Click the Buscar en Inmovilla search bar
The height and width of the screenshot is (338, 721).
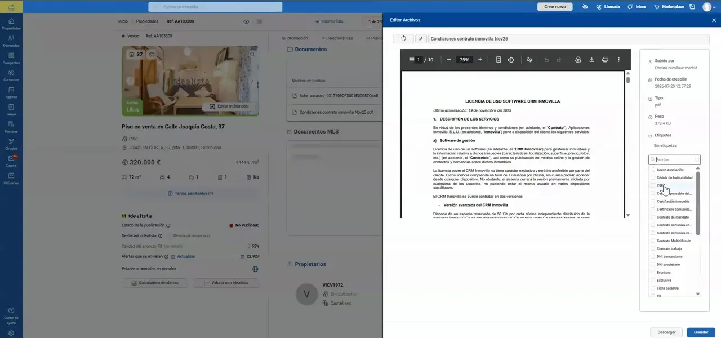215,7
